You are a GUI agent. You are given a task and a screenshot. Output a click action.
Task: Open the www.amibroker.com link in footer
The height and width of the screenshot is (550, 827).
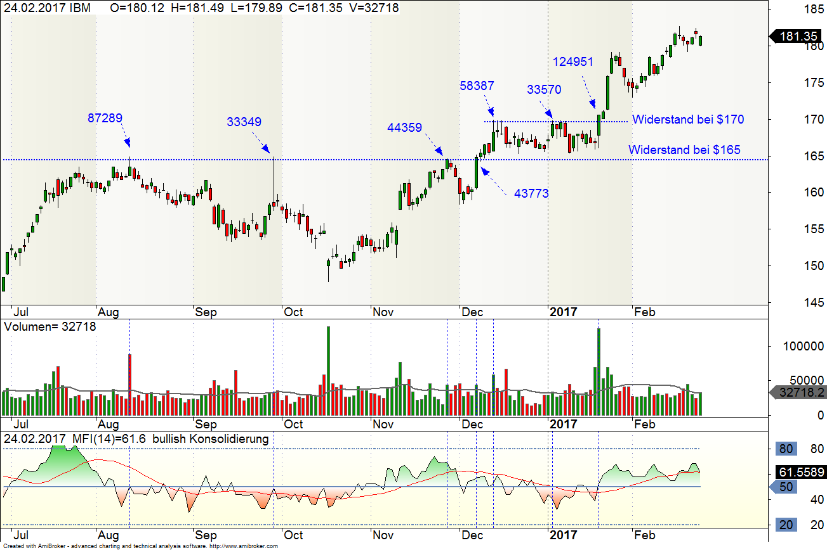click(244, 546)
